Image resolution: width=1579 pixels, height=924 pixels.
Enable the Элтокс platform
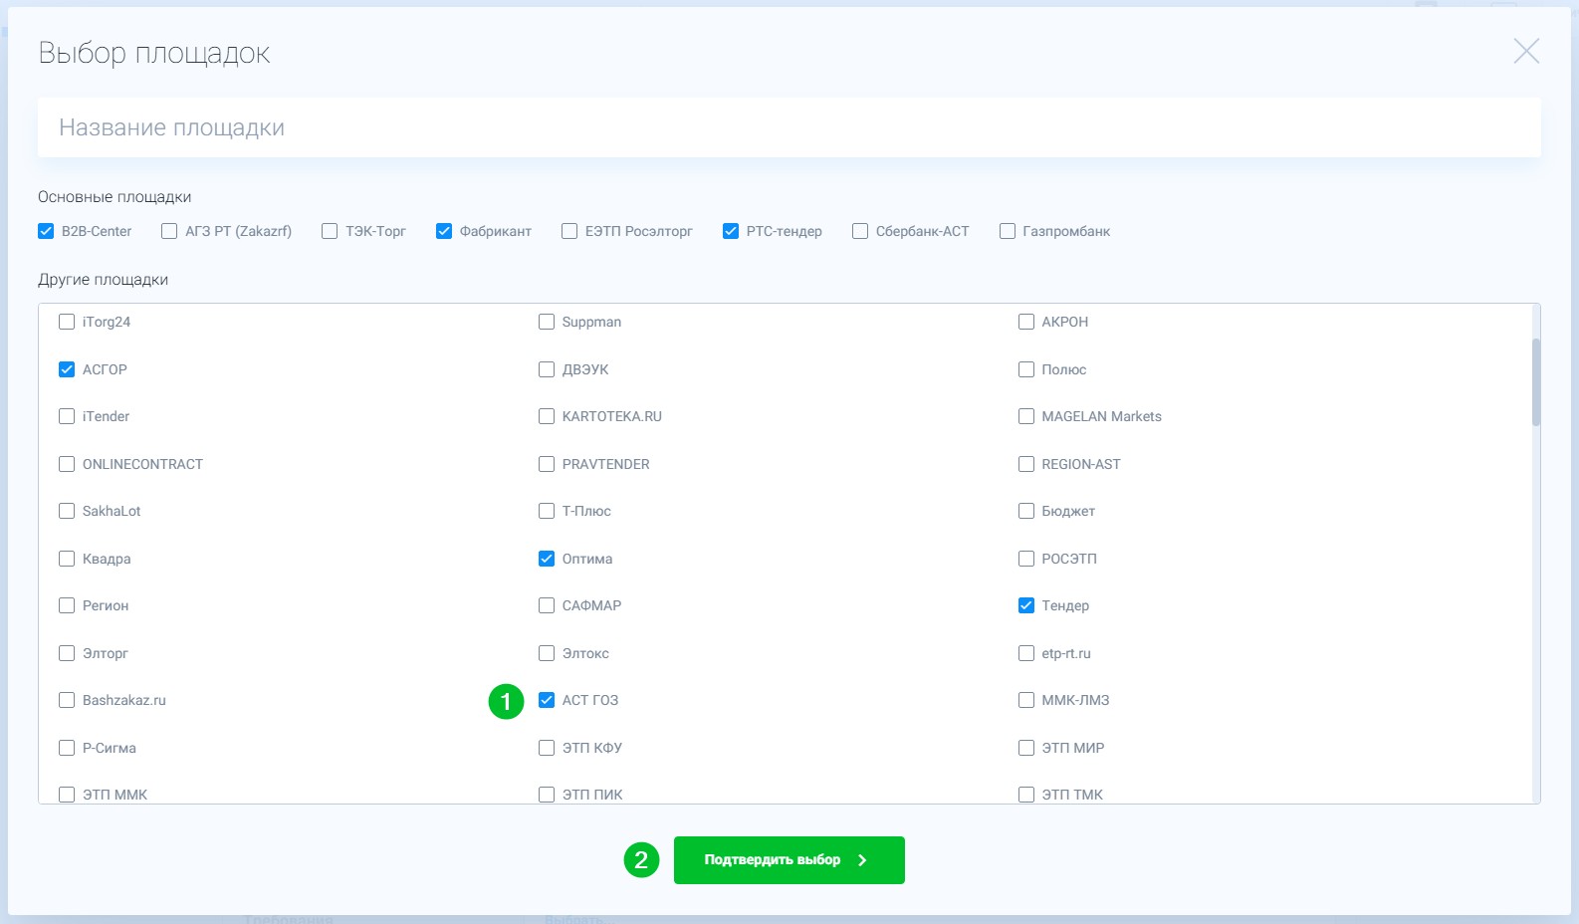click(x=547, y=653)
